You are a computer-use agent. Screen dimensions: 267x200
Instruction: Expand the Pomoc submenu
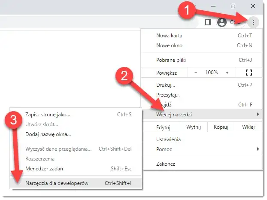202,149
